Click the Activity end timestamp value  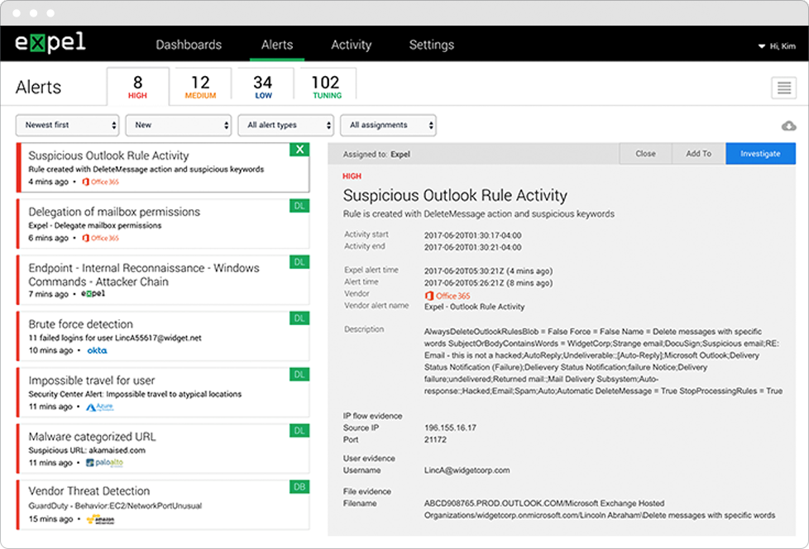tap(472, 247)
